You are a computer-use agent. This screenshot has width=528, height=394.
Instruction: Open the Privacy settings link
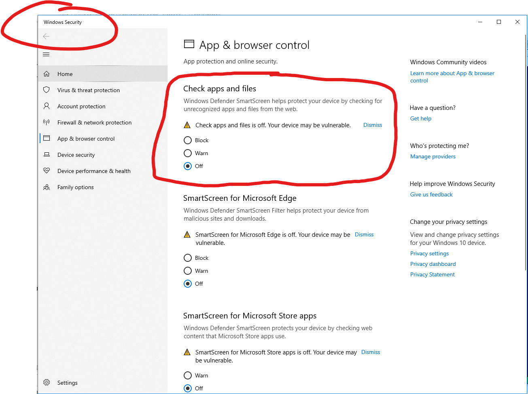[429, 253]
